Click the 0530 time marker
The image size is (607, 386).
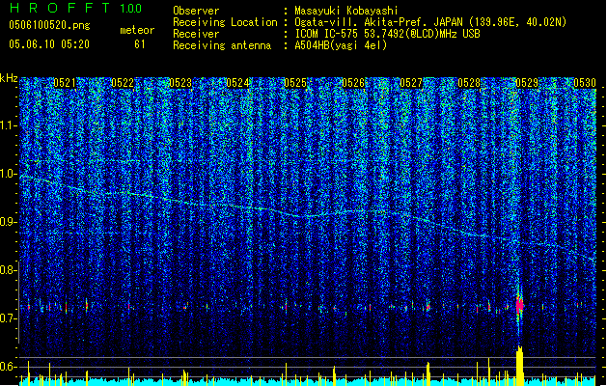pyautogui.click(x=585, y=83)
